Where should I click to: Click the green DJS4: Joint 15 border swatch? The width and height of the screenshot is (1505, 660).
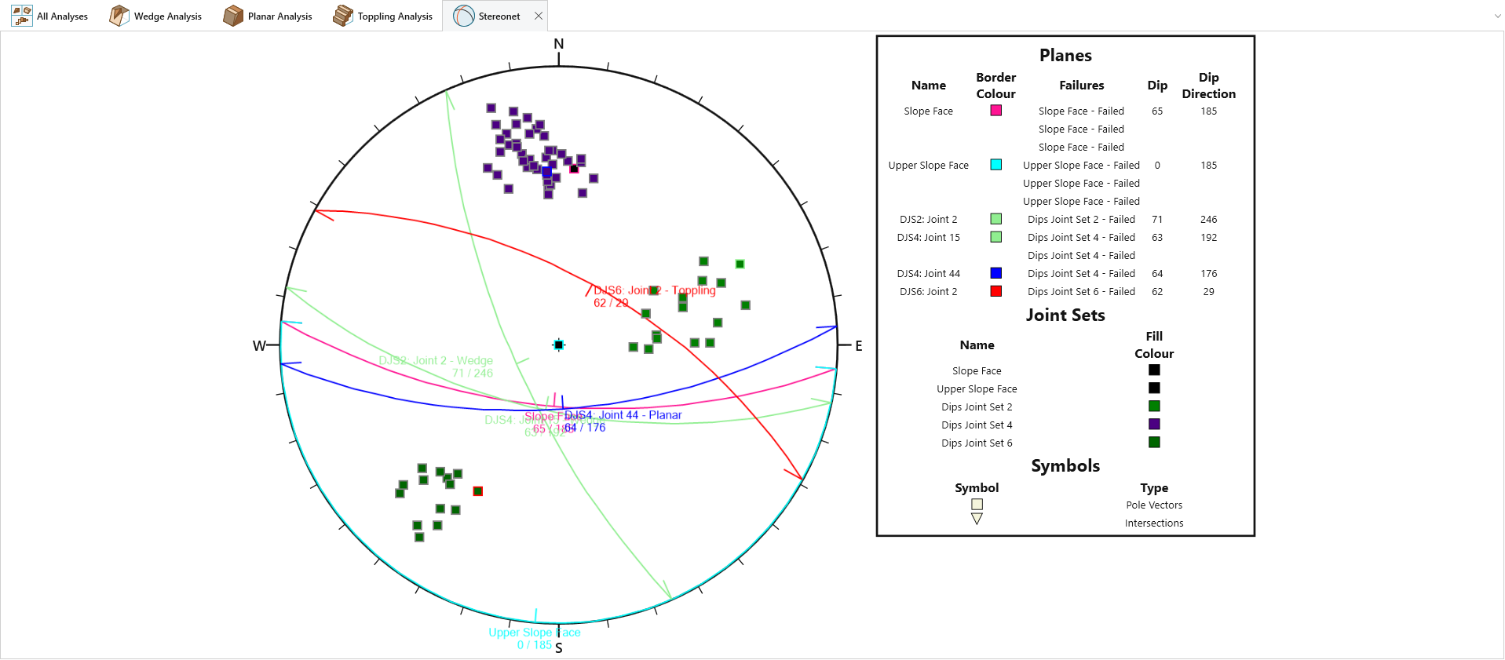[995, 237]
